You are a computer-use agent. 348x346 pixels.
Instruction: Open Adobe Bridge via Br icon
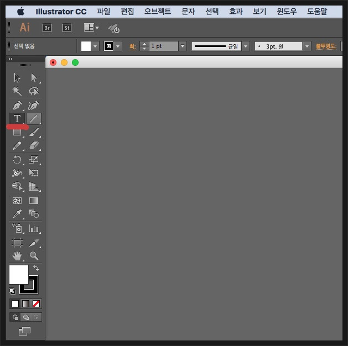point(47,28)
